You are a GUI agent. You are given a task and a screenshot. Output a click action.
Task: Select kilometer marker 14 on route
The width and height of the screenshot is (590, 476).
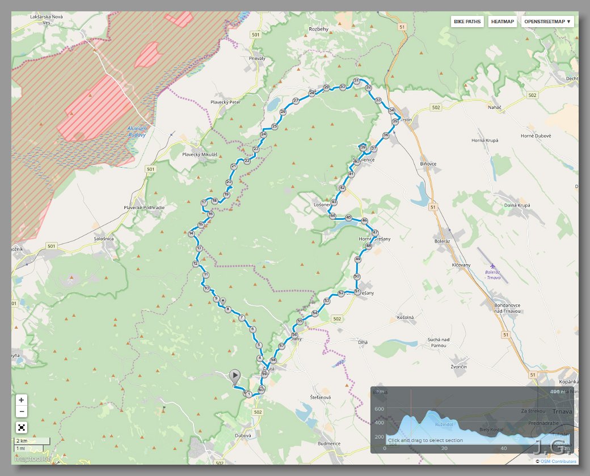[x=191, y=234]
